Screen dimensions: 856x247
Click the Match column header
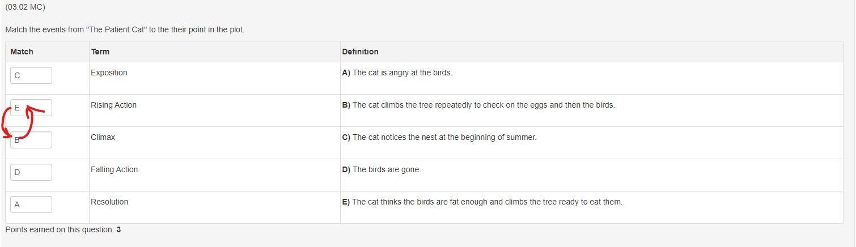click(22, 52)
